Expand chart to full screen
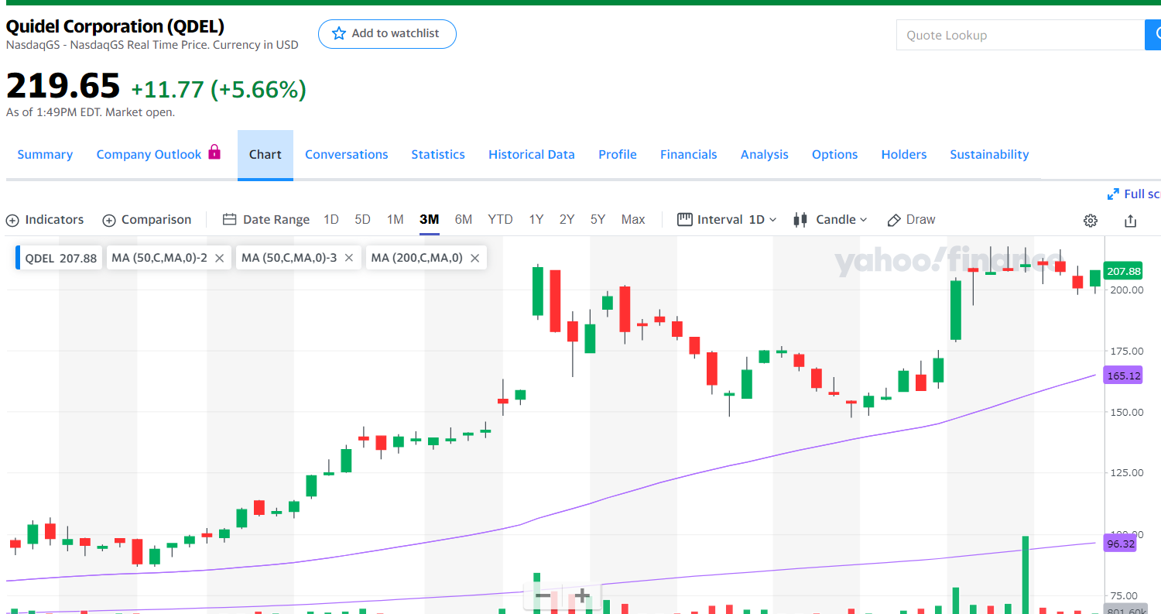The height and width of the screenshot is (614, 1161). [1134, 194]
